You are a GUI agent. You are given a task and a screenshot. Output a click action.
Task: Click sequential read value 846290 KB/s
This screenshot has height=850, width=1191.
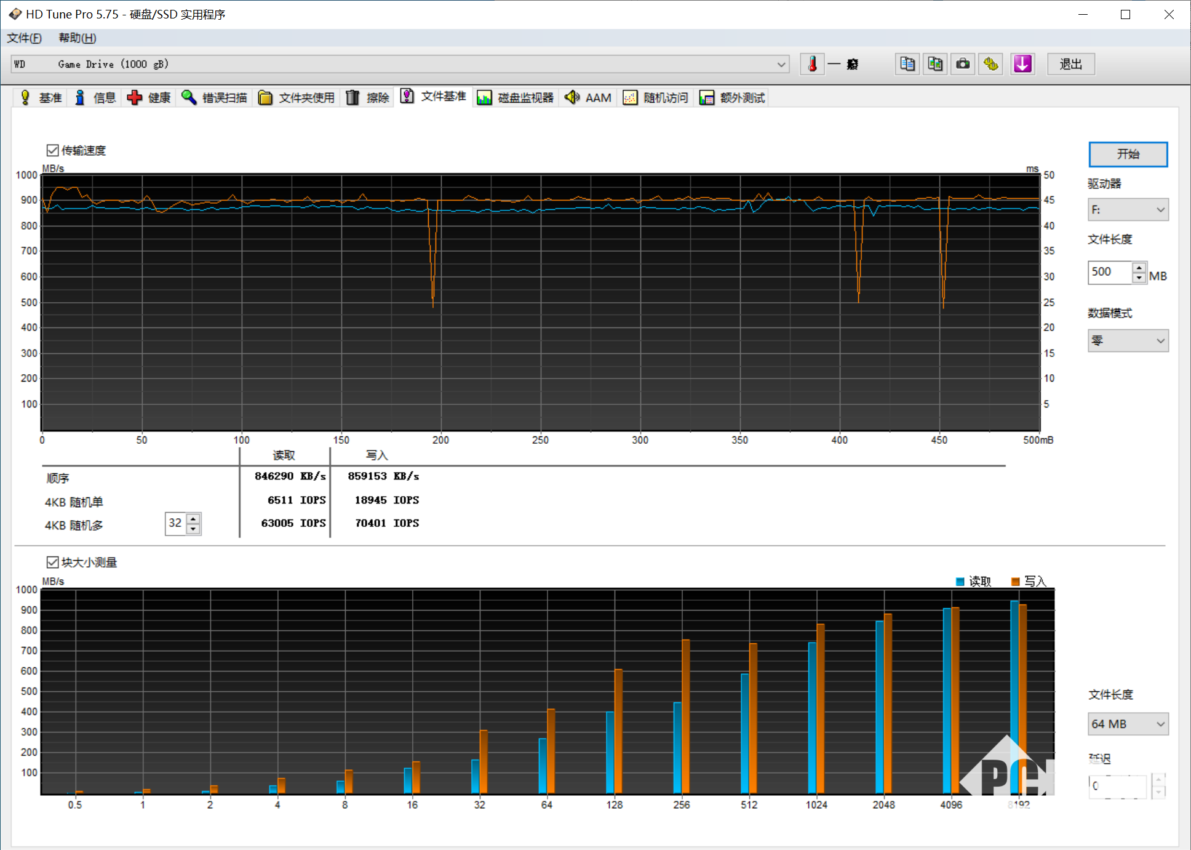click(290, 476)
